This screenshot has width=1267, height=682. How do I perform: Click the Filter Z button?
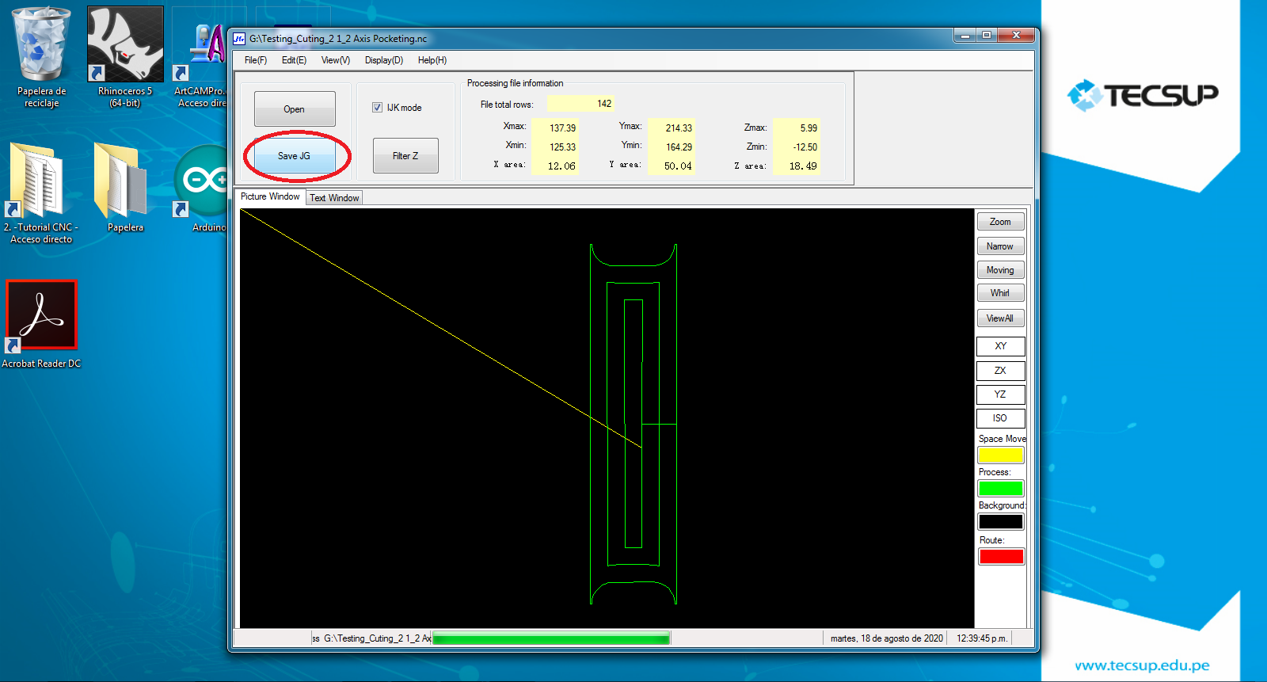click(405, 156)
